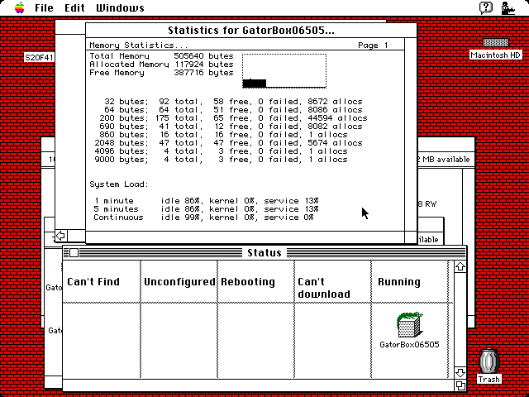This screenshot has height=397, width=529.
Task: Click the Memory Statistics heading
Action: click(139, 45)
